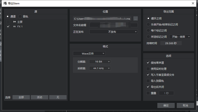198x112 pixels.
Task: Click the 文件名前缀 input field
Action: point(113,25)
